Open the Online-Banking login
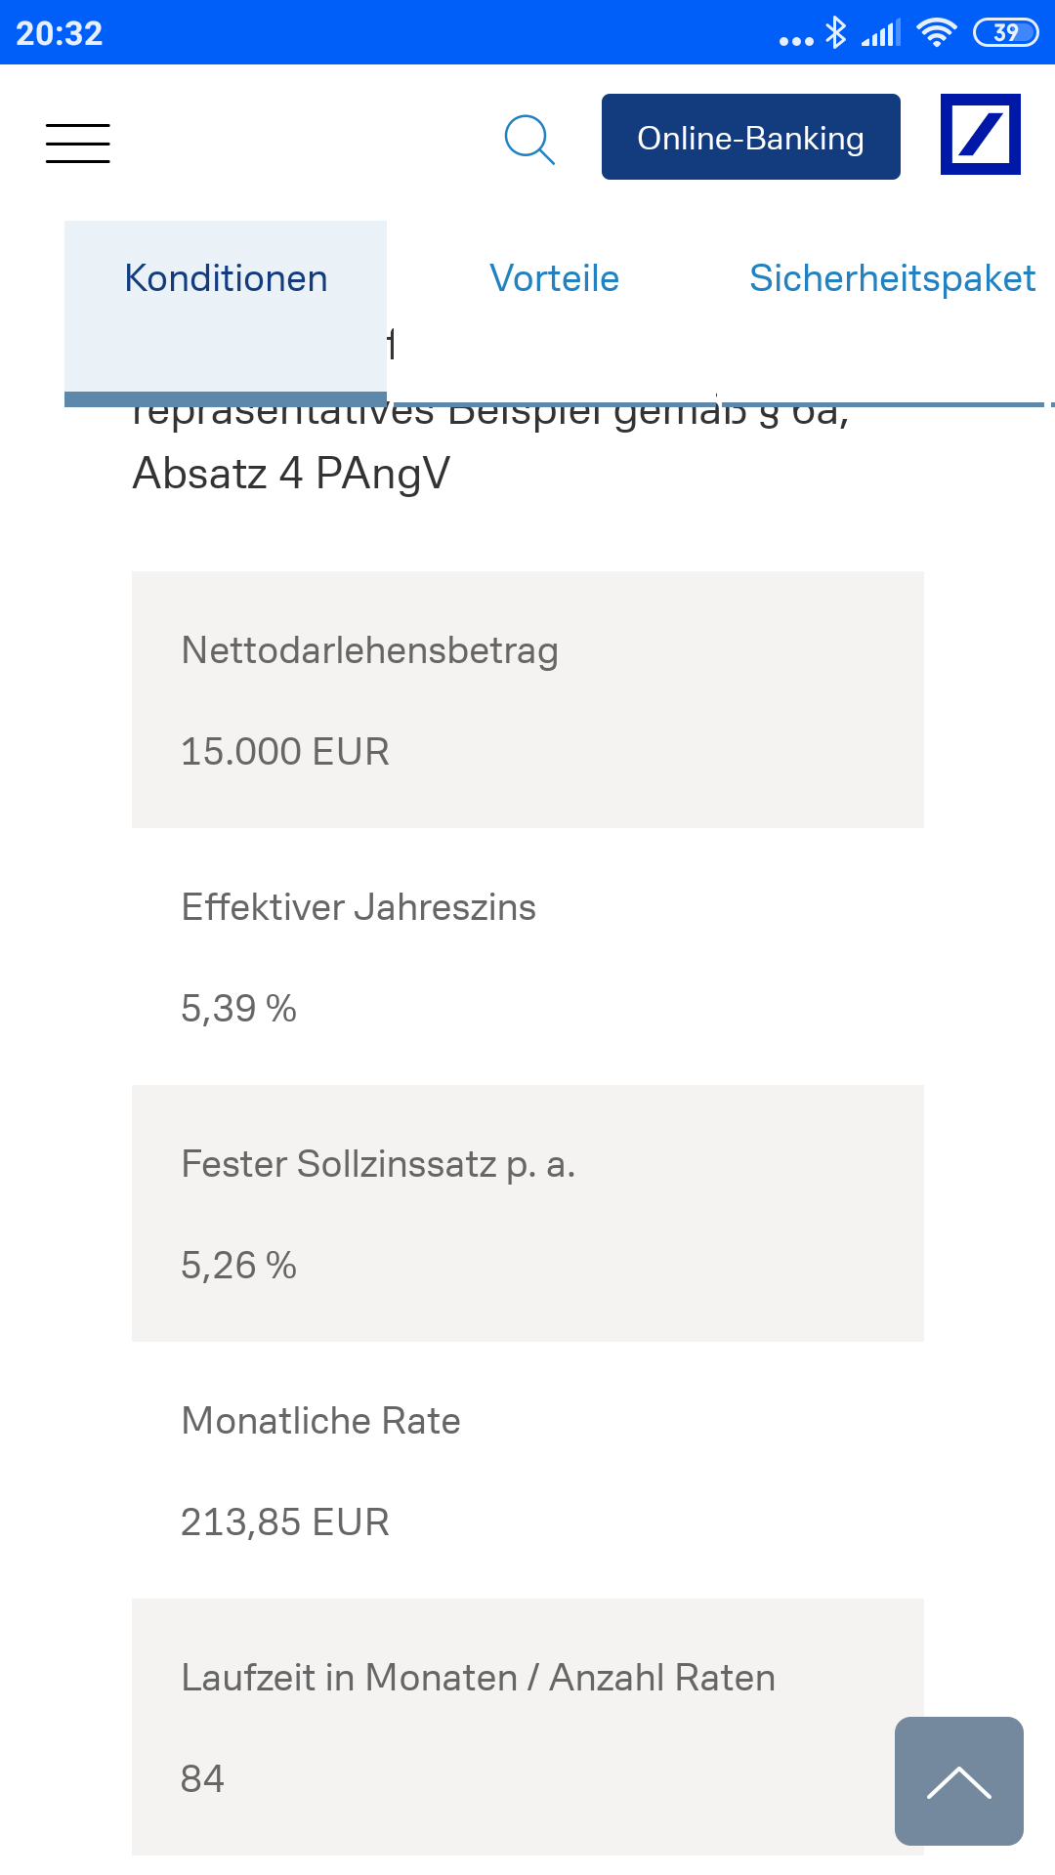The image size is (1055, 1875). (x=750, y=138)
